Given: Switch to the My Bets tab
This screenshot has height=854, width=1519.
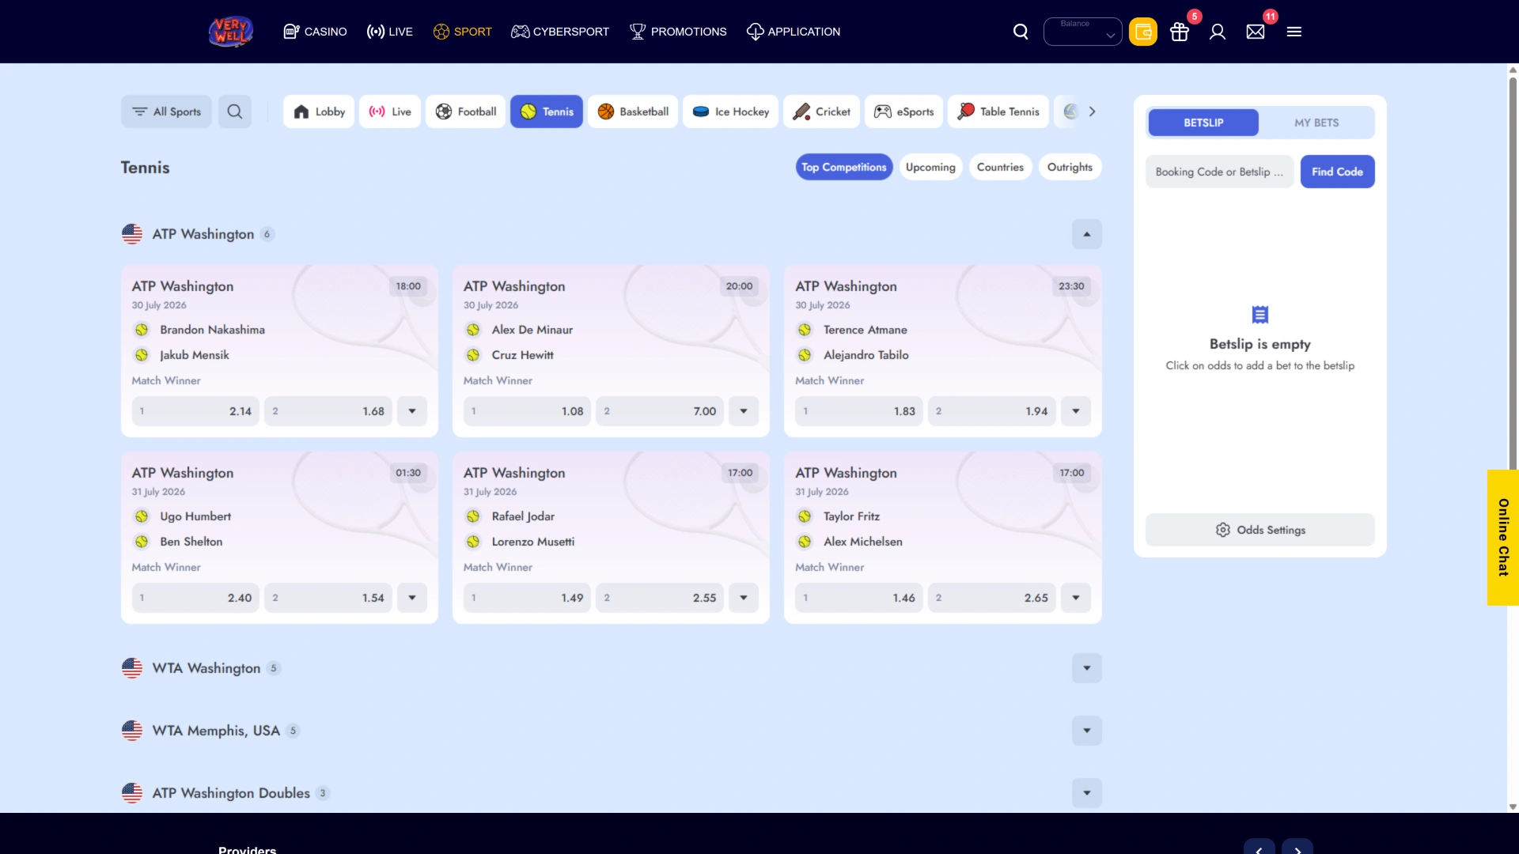Looking at the screenshot, I should (x=1316, y=123).
